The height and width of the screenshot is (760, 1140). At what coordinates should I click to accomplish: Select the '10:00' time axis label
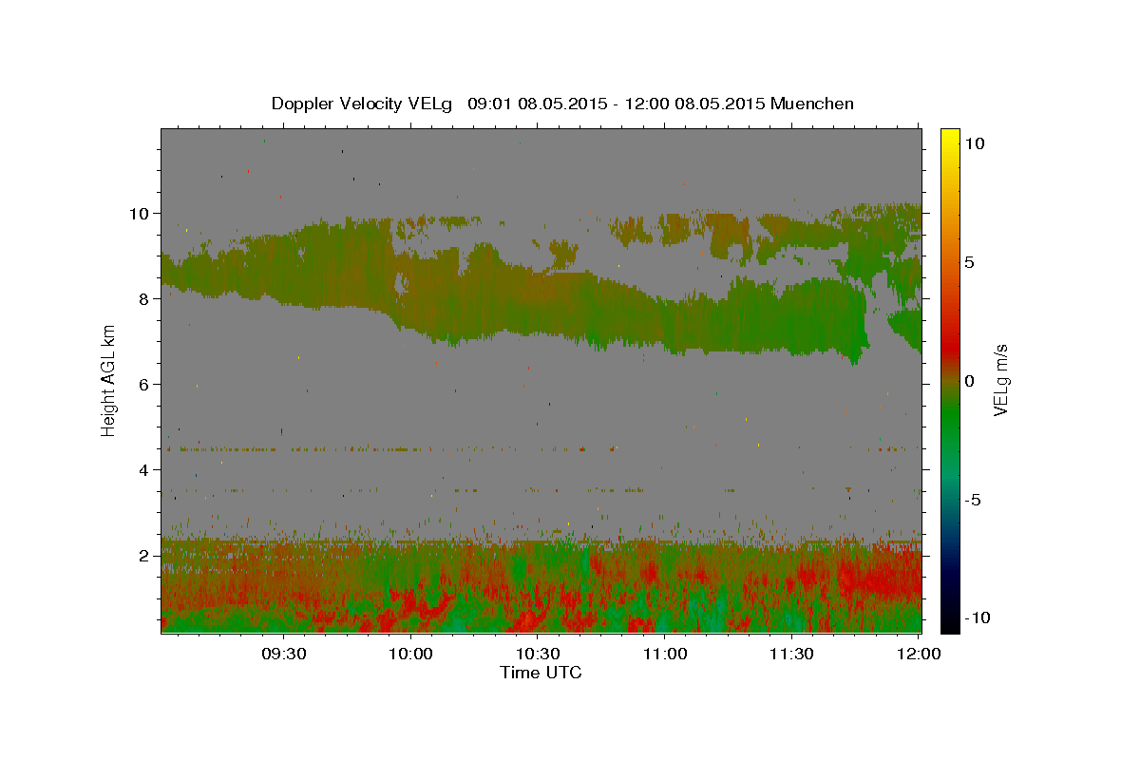(410, 655)
